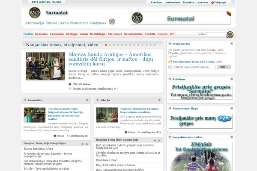Click the search icon beside the search box

coord(230,34)
